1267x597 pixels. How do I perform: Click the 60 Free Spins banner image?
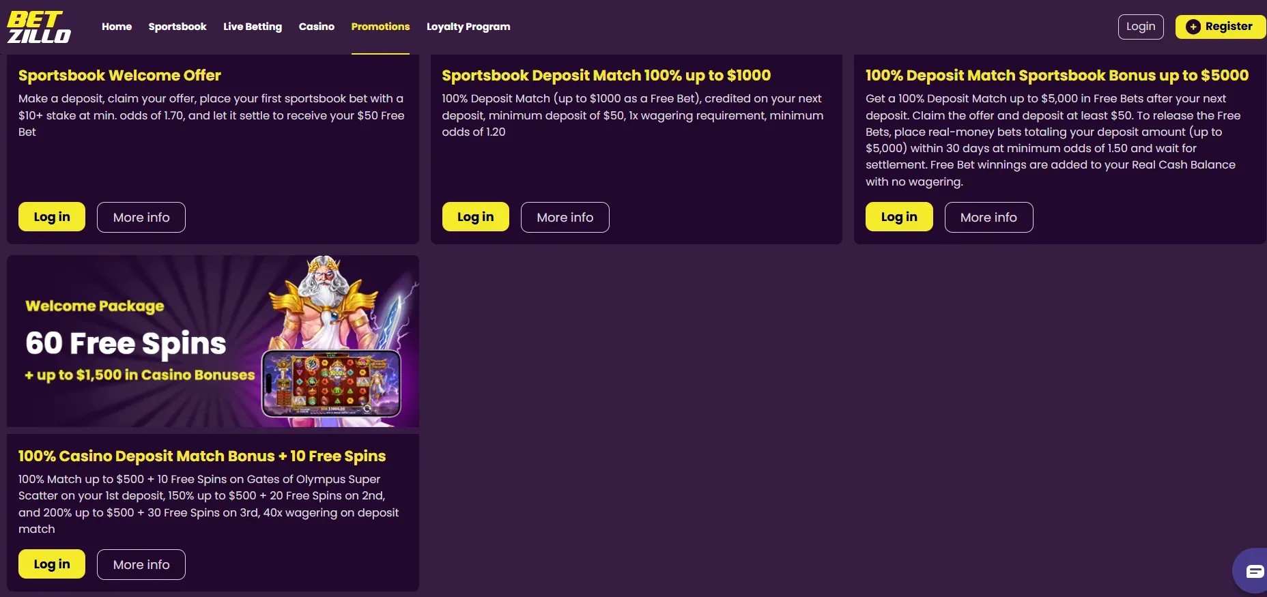tap(213, 341)
